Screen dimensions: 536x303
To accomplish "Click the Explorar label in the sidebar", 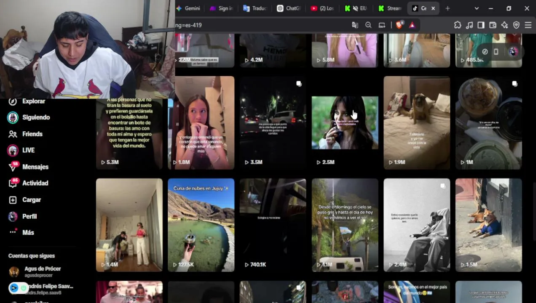I will pyautogui.click(x=34, y=101).
